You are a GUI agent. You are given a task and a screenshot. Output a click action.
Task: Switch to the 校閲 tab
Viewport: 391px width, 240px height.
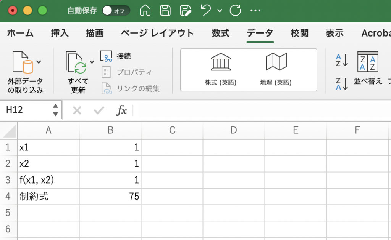tap(299, 33)
